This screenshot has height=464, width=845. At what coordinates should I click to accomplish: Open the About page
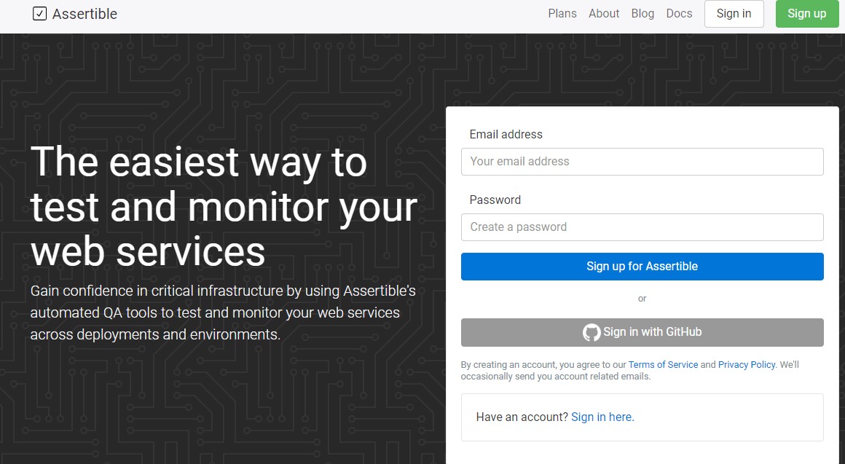click(604, 13)
